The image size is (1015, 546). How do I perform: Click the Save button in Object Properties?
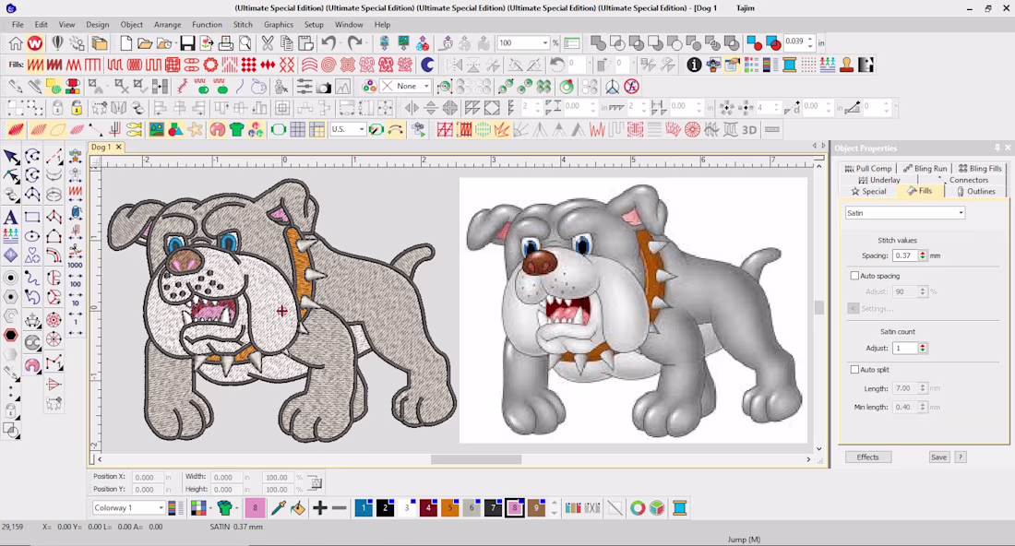[x=938, y=457]
